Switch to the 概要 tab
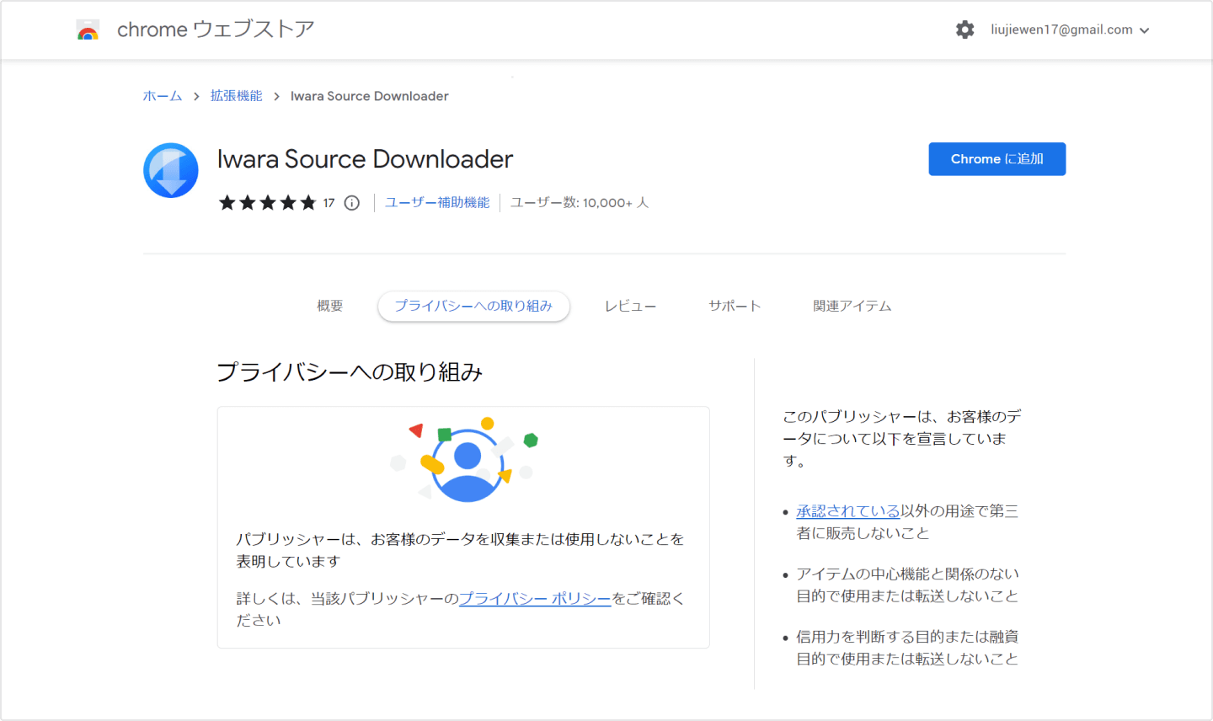The width and height of the screenshot is (1213, 721). 330,306
